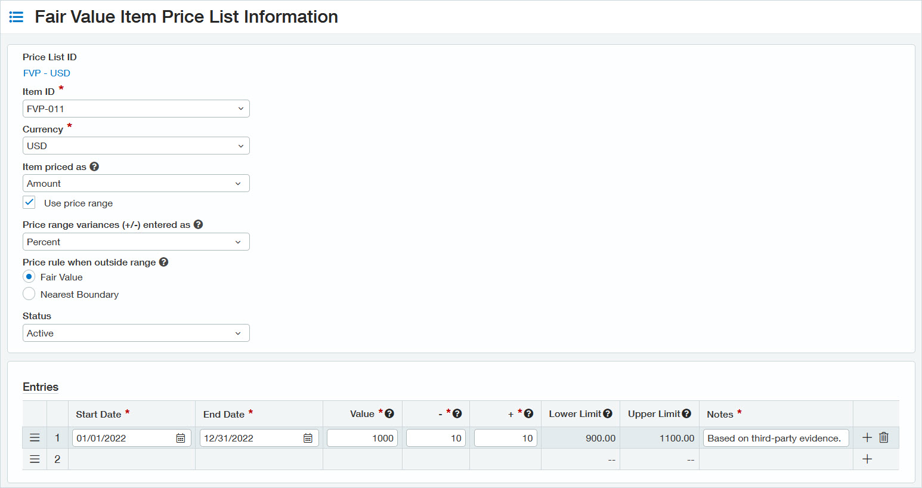Click the help icon beside Item priced as

[x=95, y=166]
